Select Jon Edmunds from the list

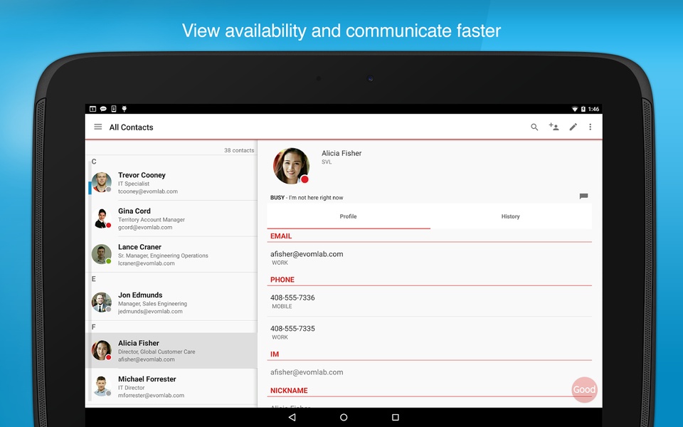174,303
